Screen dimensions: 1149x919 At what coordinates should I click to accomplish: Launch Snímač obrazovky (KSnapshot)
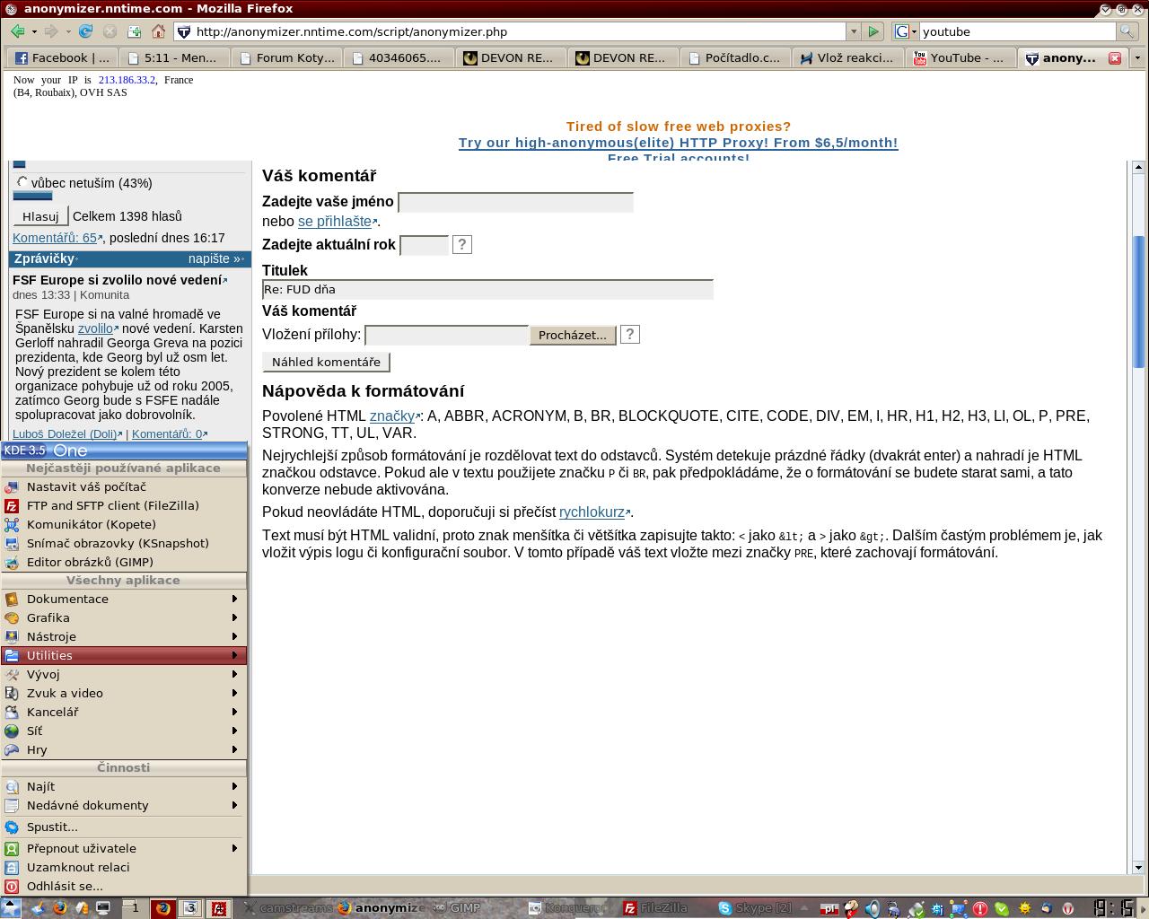click(124, 543)
